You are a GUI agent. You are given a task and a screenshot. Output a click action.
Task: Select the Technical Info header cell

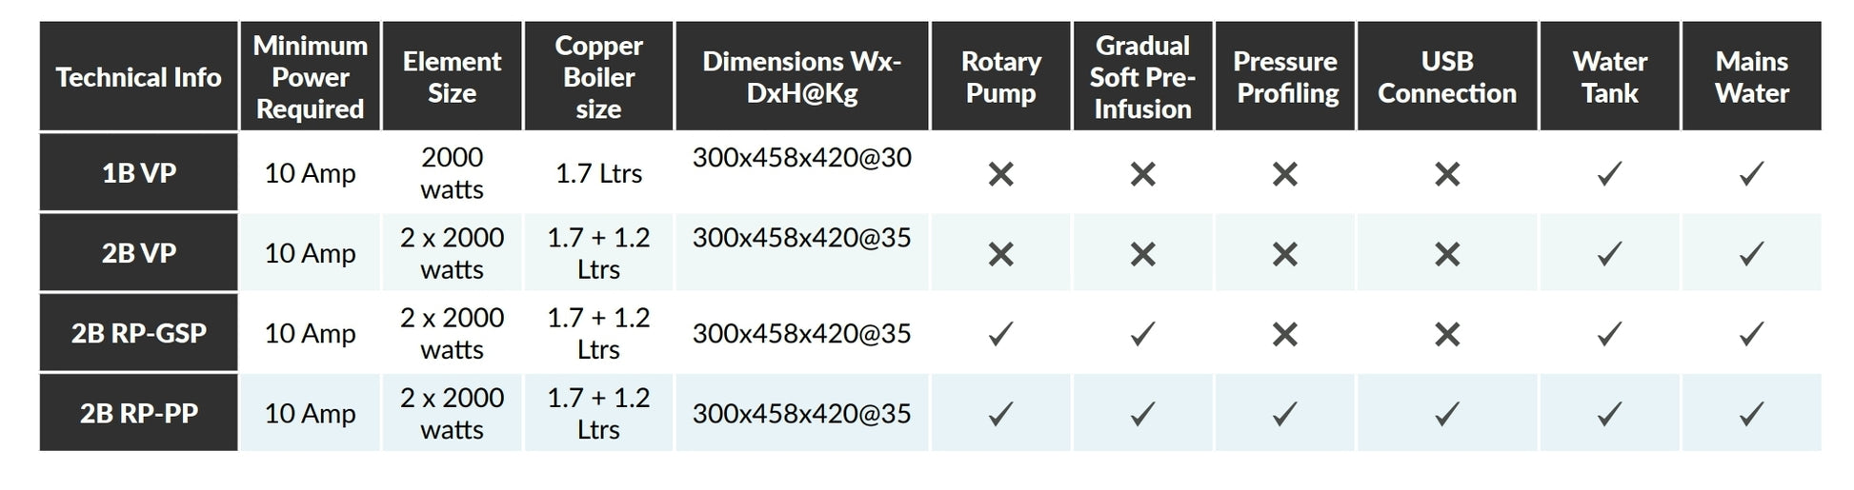(138, 76)
